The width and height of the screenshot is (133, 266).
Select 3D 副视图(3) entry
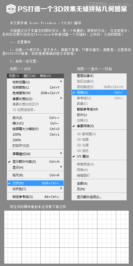(x=99, y=134)
